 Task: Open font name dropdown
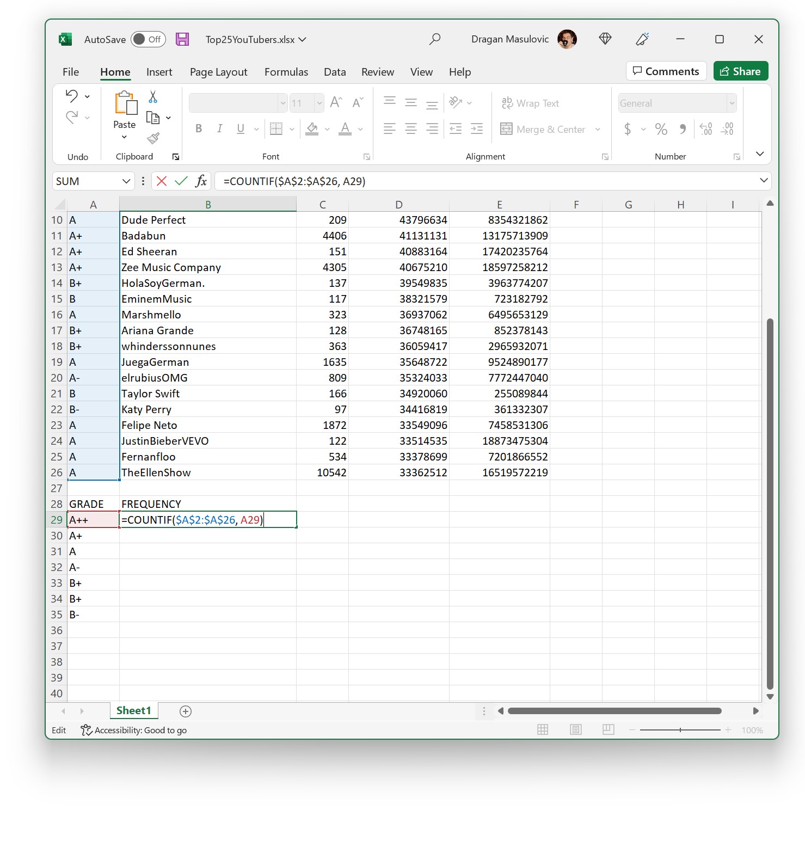coord(282,103)
